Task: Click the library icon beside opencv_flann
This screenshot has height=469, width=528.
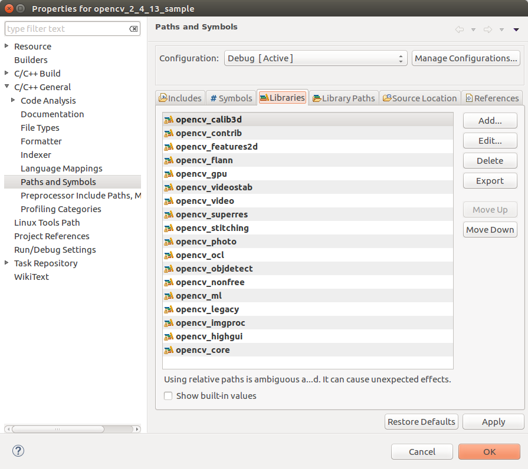Action: [169, 160]
